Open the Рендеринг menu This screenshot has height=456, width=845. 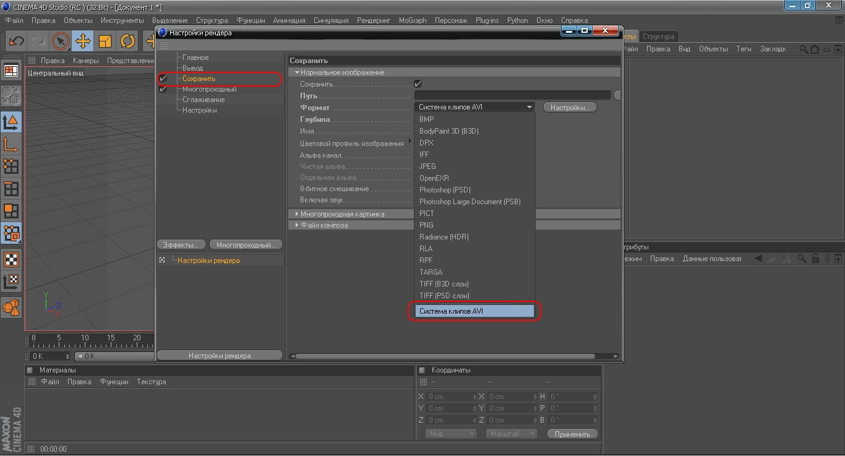point(374,20)
